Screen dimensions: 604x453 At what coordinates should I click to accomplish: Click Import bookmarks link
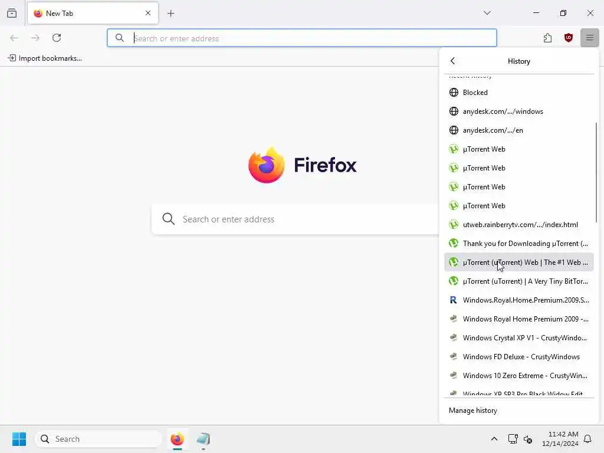[45, 58]
